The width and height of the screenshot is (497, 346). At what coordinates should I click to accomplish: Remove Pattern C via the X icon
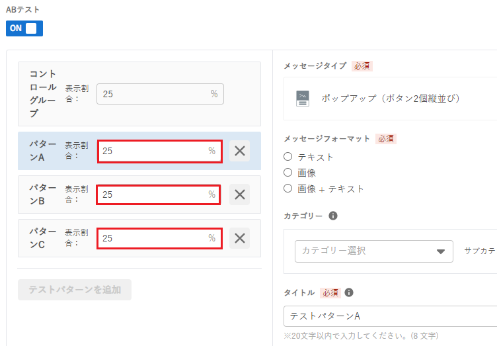pyautogui.click(x=240, y=238)
